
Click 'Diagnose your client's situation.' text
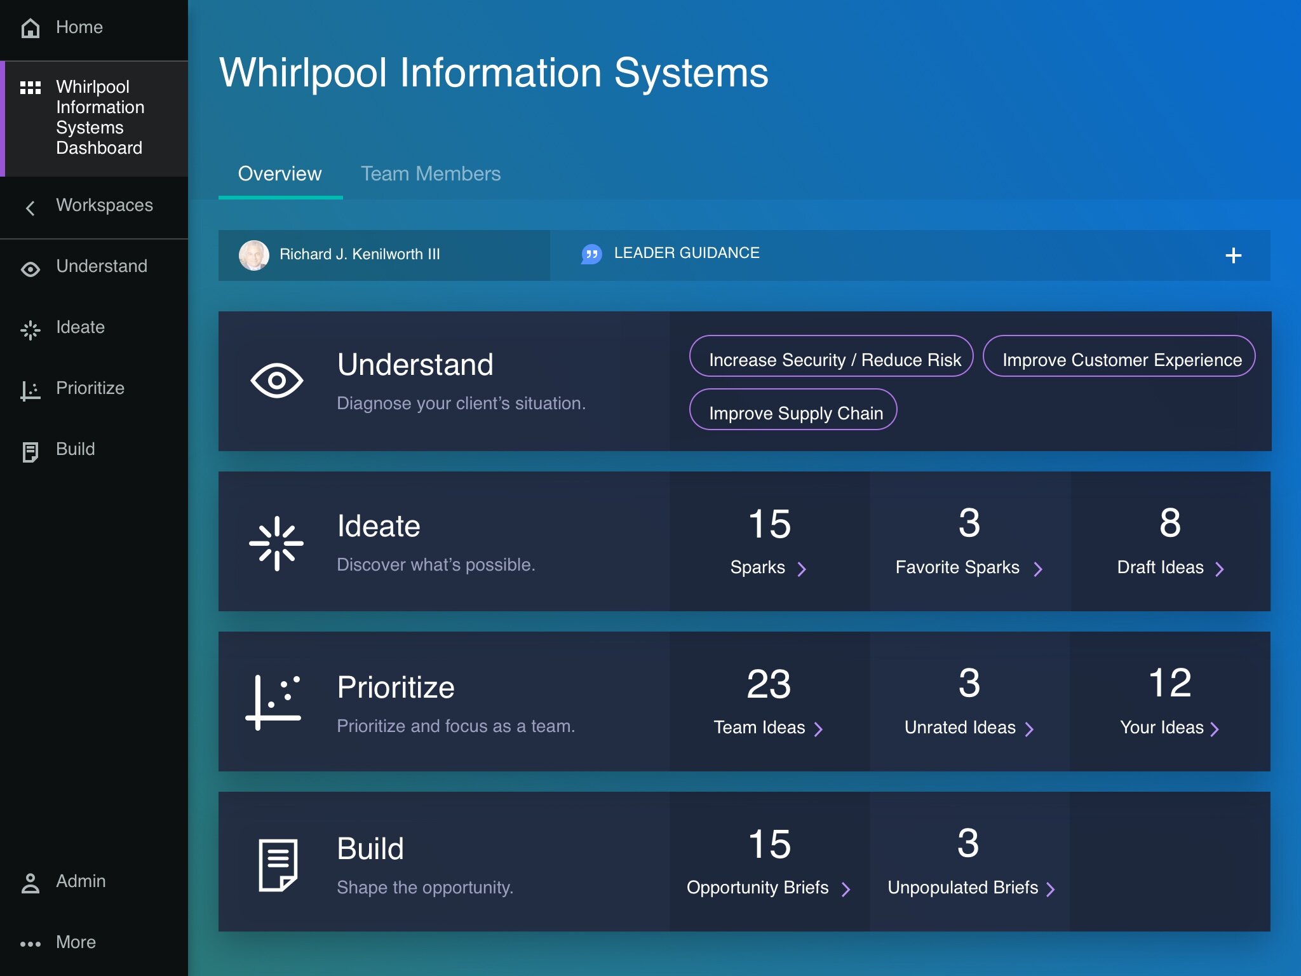[461, 403]
